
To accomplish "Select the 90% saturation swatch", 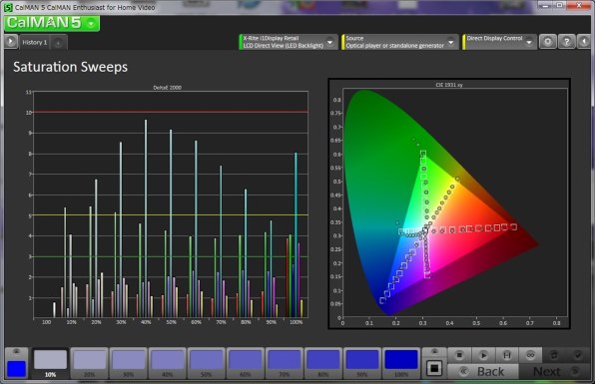I will (x=362, y=363).
